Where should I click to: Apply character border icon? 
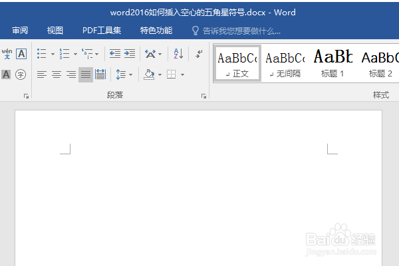21,54
